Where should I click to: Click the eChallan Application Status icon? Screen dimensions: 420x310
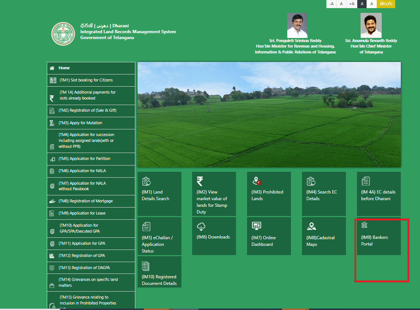point(146,226)
